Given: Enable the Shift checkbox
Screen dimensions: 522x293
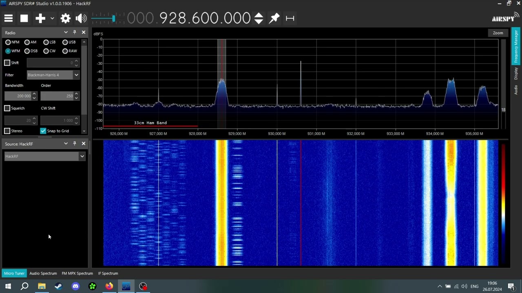Looking at the screenshot, I should click(7, 63).
